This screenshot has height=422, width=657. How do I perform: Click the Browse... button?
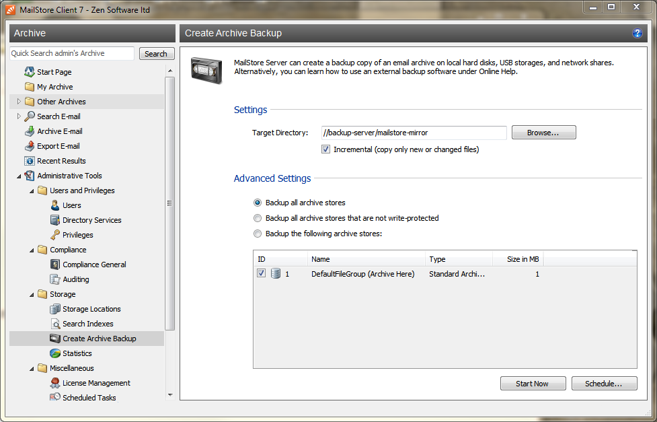[x=543, y=133]
